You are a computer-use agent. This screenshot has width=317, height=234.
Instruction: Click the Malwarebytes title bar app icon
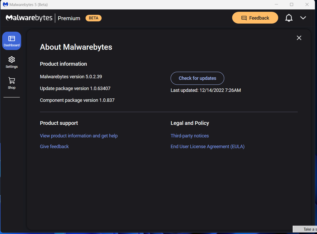pyautogui.click(x=5, y=4)
